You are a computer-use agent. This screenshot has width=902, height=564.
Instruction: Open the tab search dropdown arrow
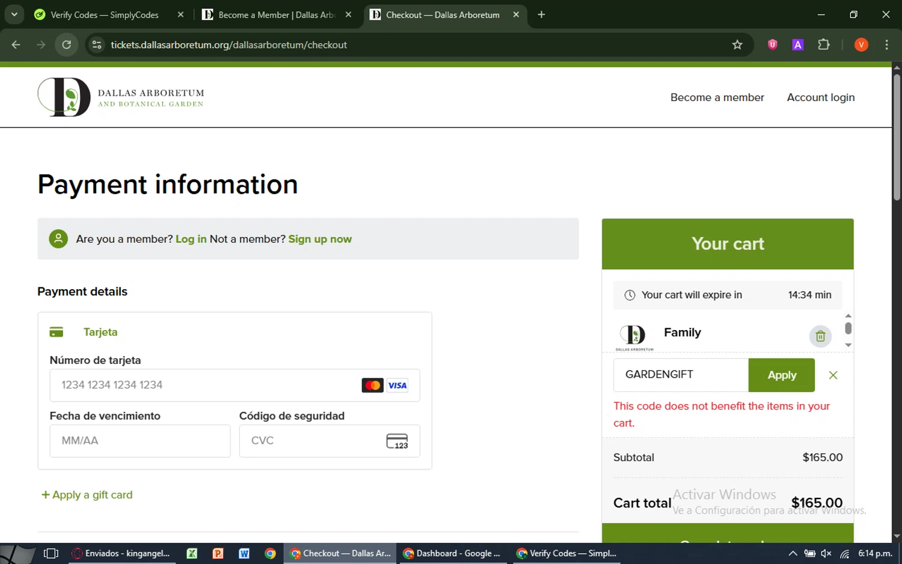14,14
